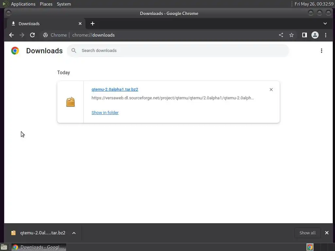Click the Chrome icon in bottom-right tray
The width and height of the screenshot is (335, 251).
(310, 247)
